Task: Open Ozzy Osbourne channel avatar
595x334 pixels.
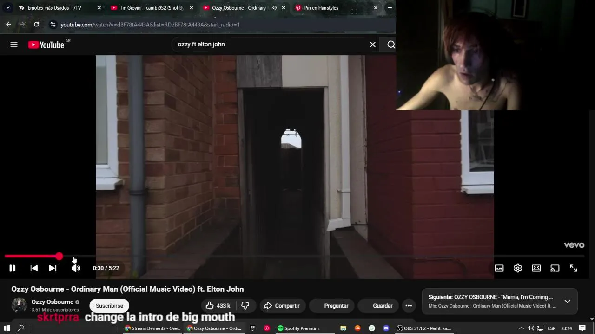Action: point(19,305)
